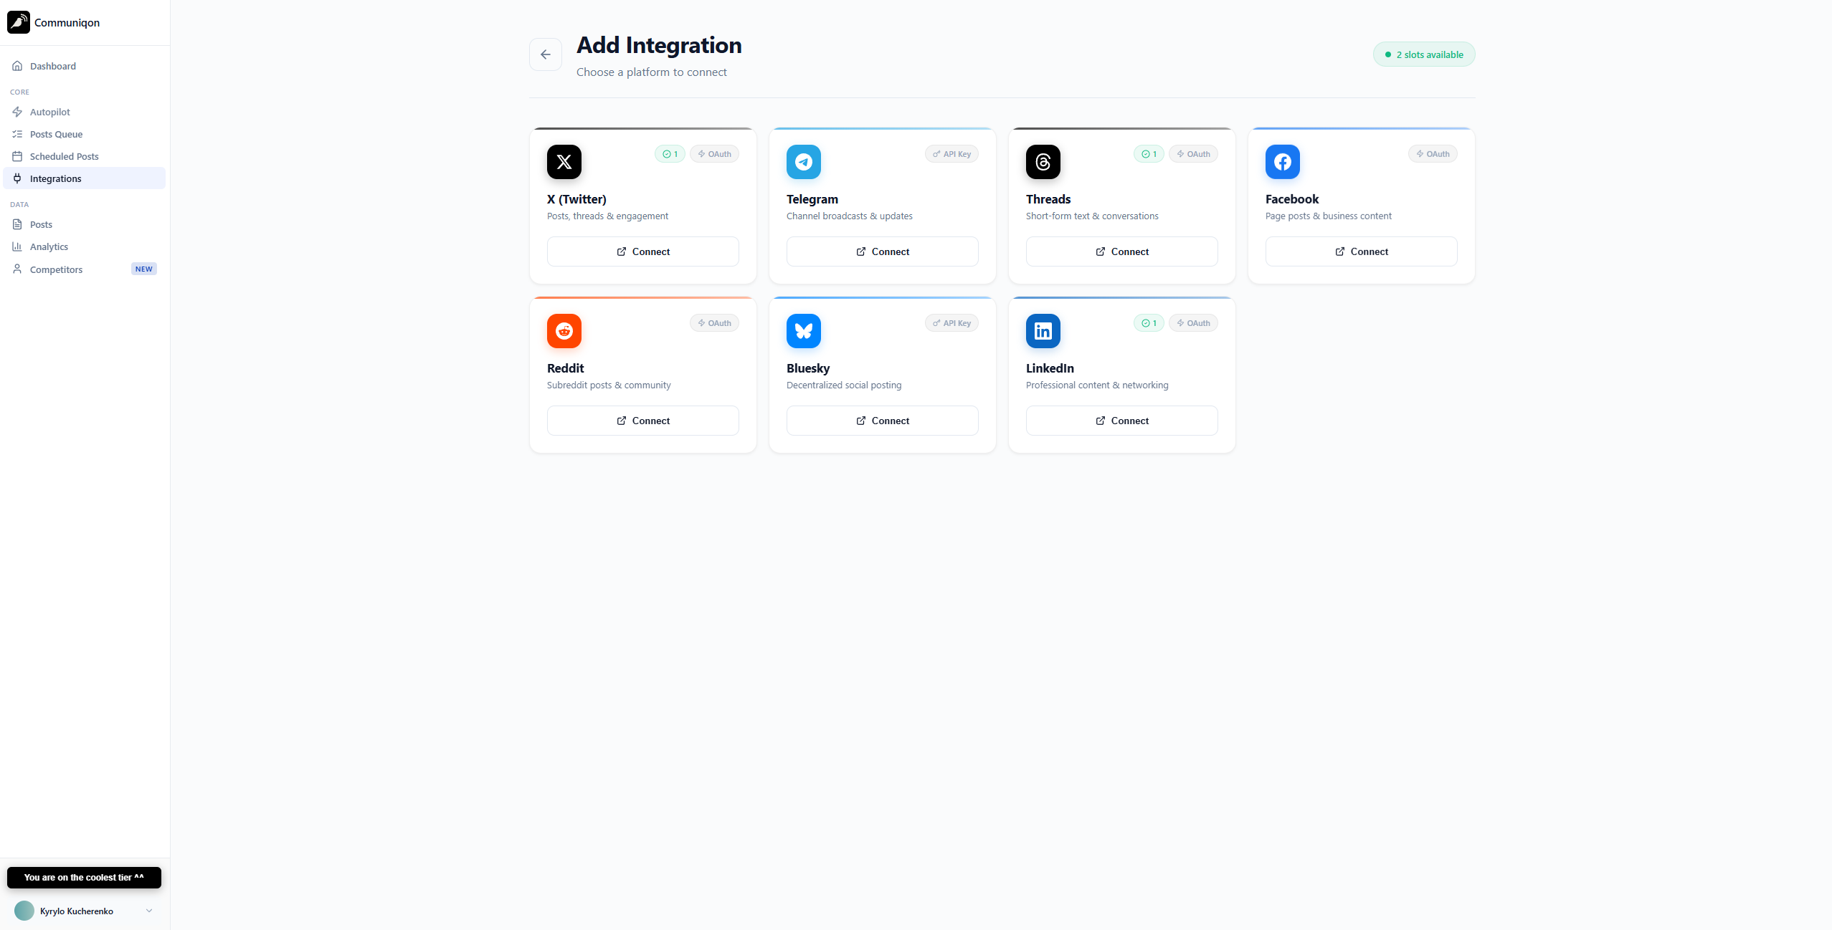Image resolution: width=1832 pixels, height=930 pixels.
Task: Click the Facebook platform icon
Action: coord(1282,162)
